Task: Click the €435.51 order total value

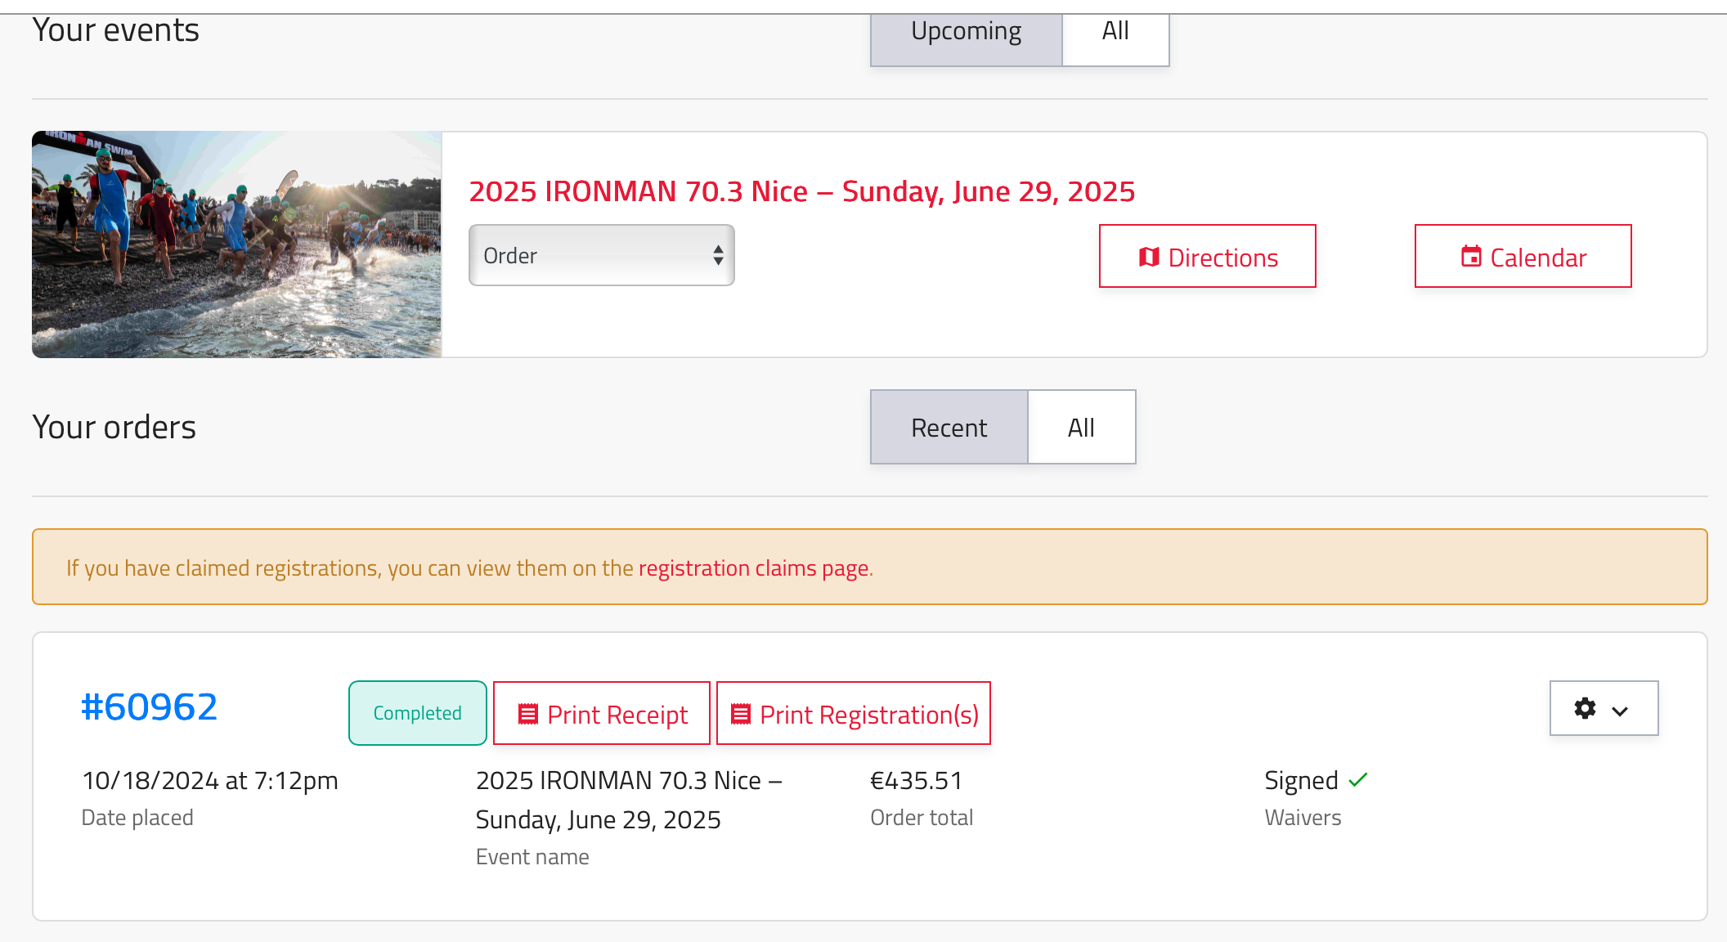Action: (916, 780)
